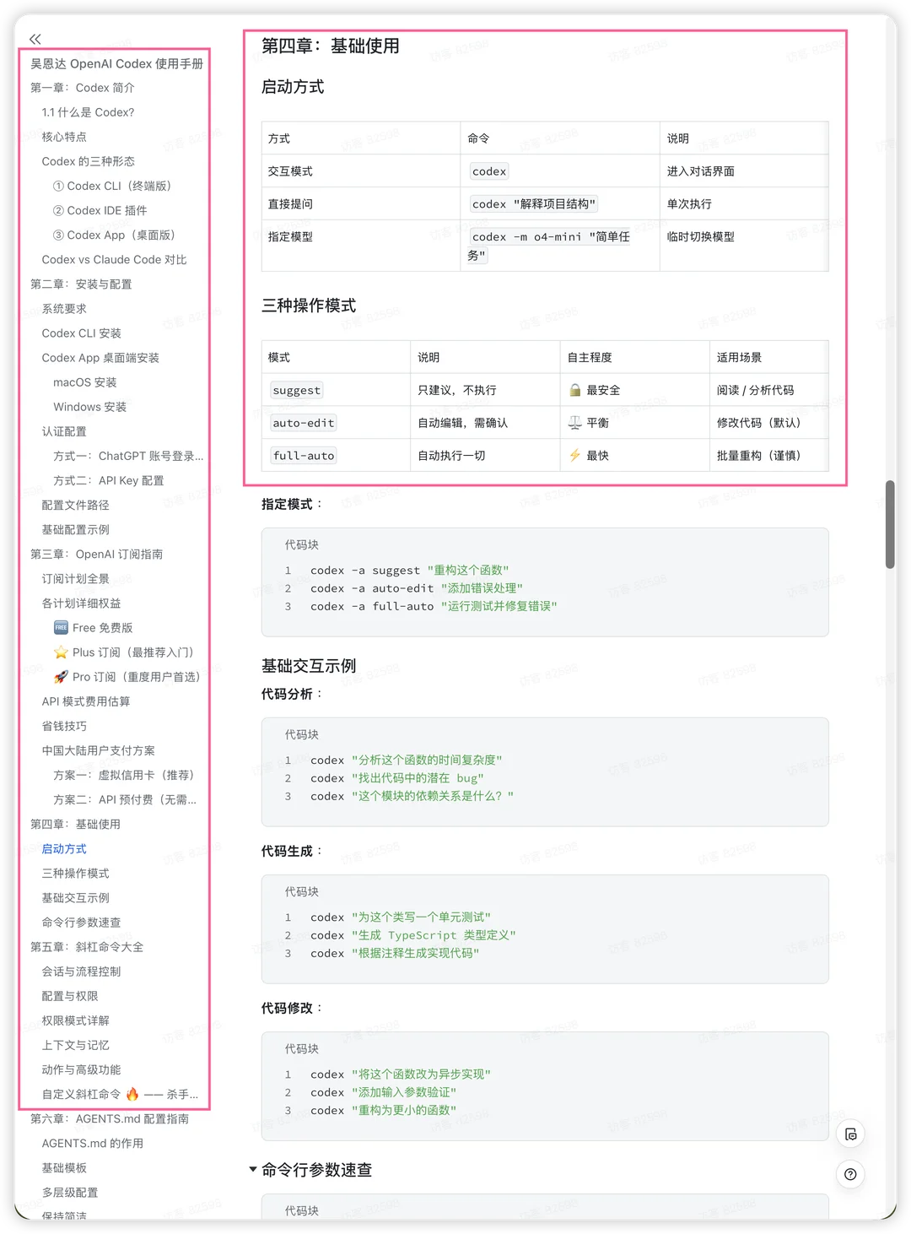
Task: Click the suggest mode table cell
Action: tap(336, 390)
